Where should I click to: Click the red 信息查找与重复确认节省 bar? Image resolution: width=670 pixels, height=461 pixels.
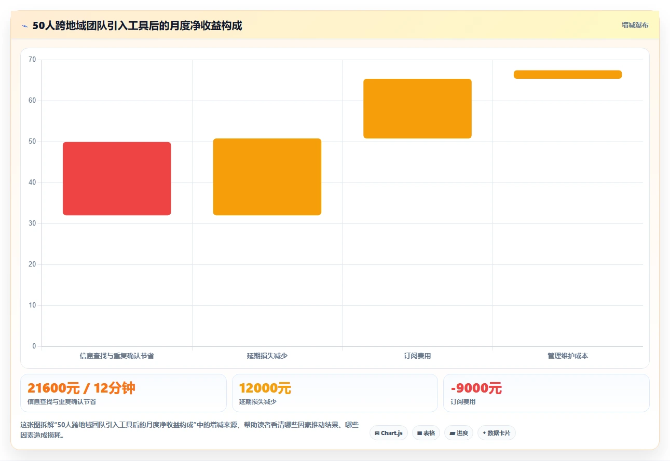(117, 178)
